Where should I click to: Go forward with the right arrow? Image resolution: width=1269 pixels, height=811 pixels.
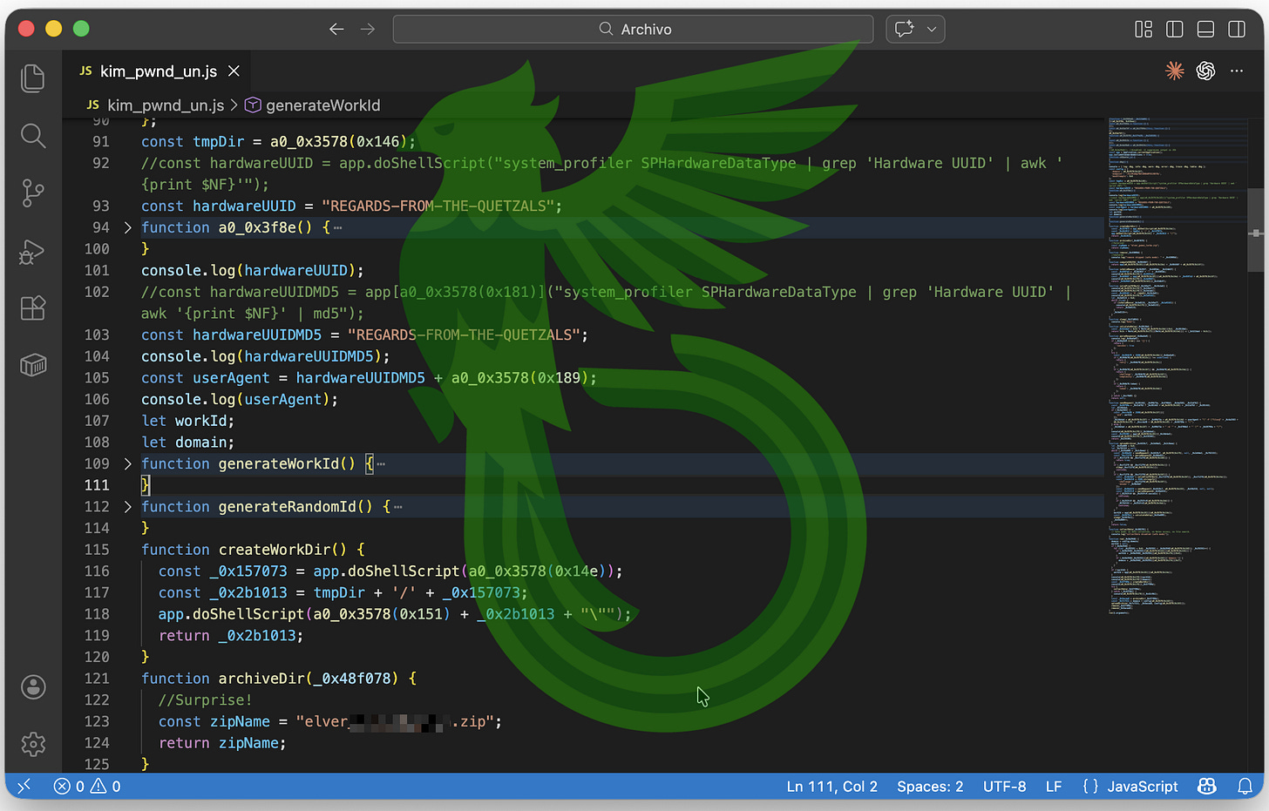(x=368, y=29)
